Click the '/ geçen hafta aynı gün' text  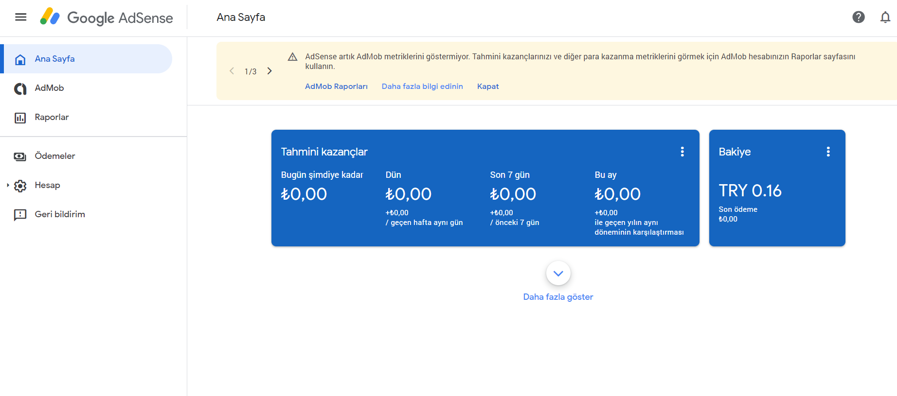click(x=424, y=223)
